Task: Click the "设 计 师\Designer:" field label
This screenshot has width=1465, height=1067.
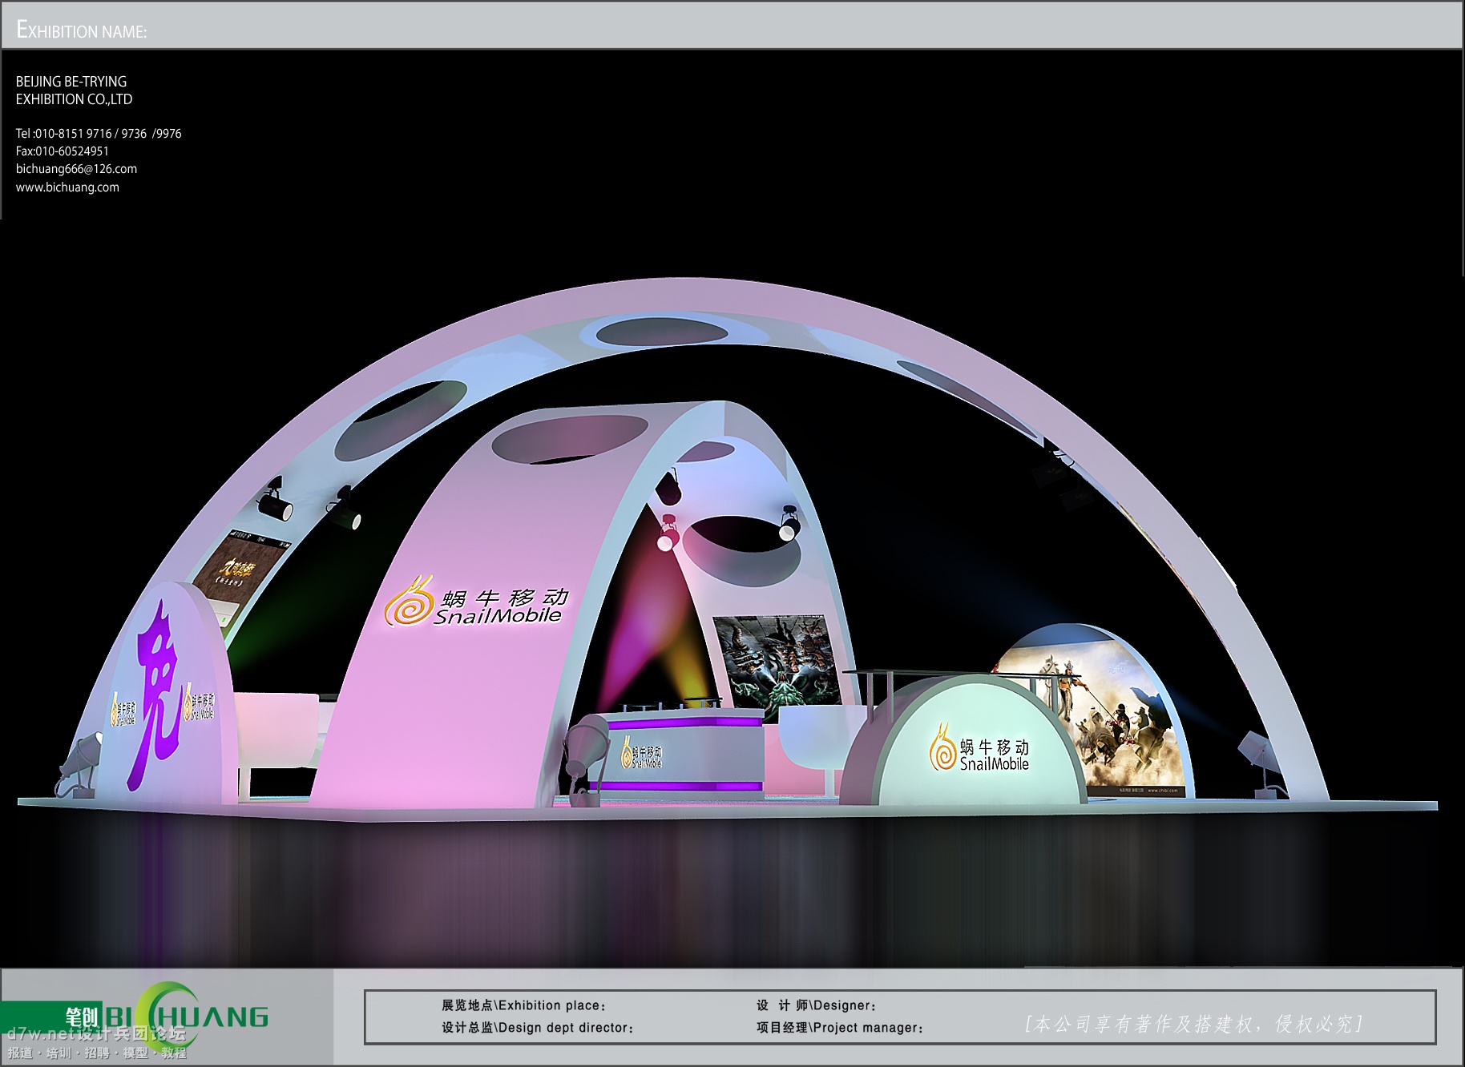Action: pos(816,1005)
